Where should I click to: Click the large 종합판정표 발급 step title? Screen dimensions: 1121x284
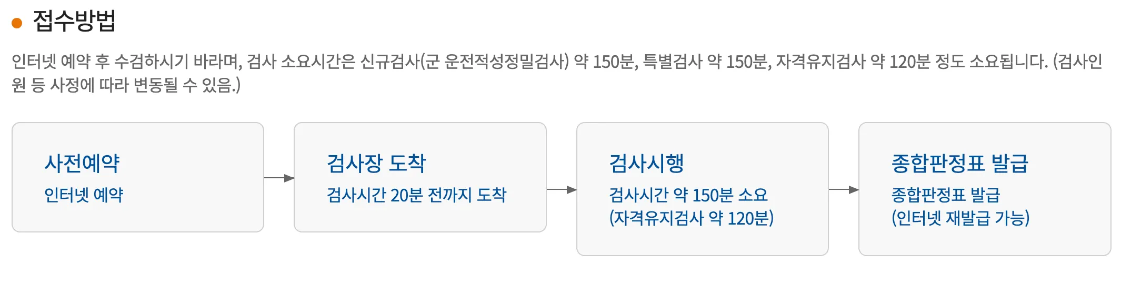[x=959, y=164]
